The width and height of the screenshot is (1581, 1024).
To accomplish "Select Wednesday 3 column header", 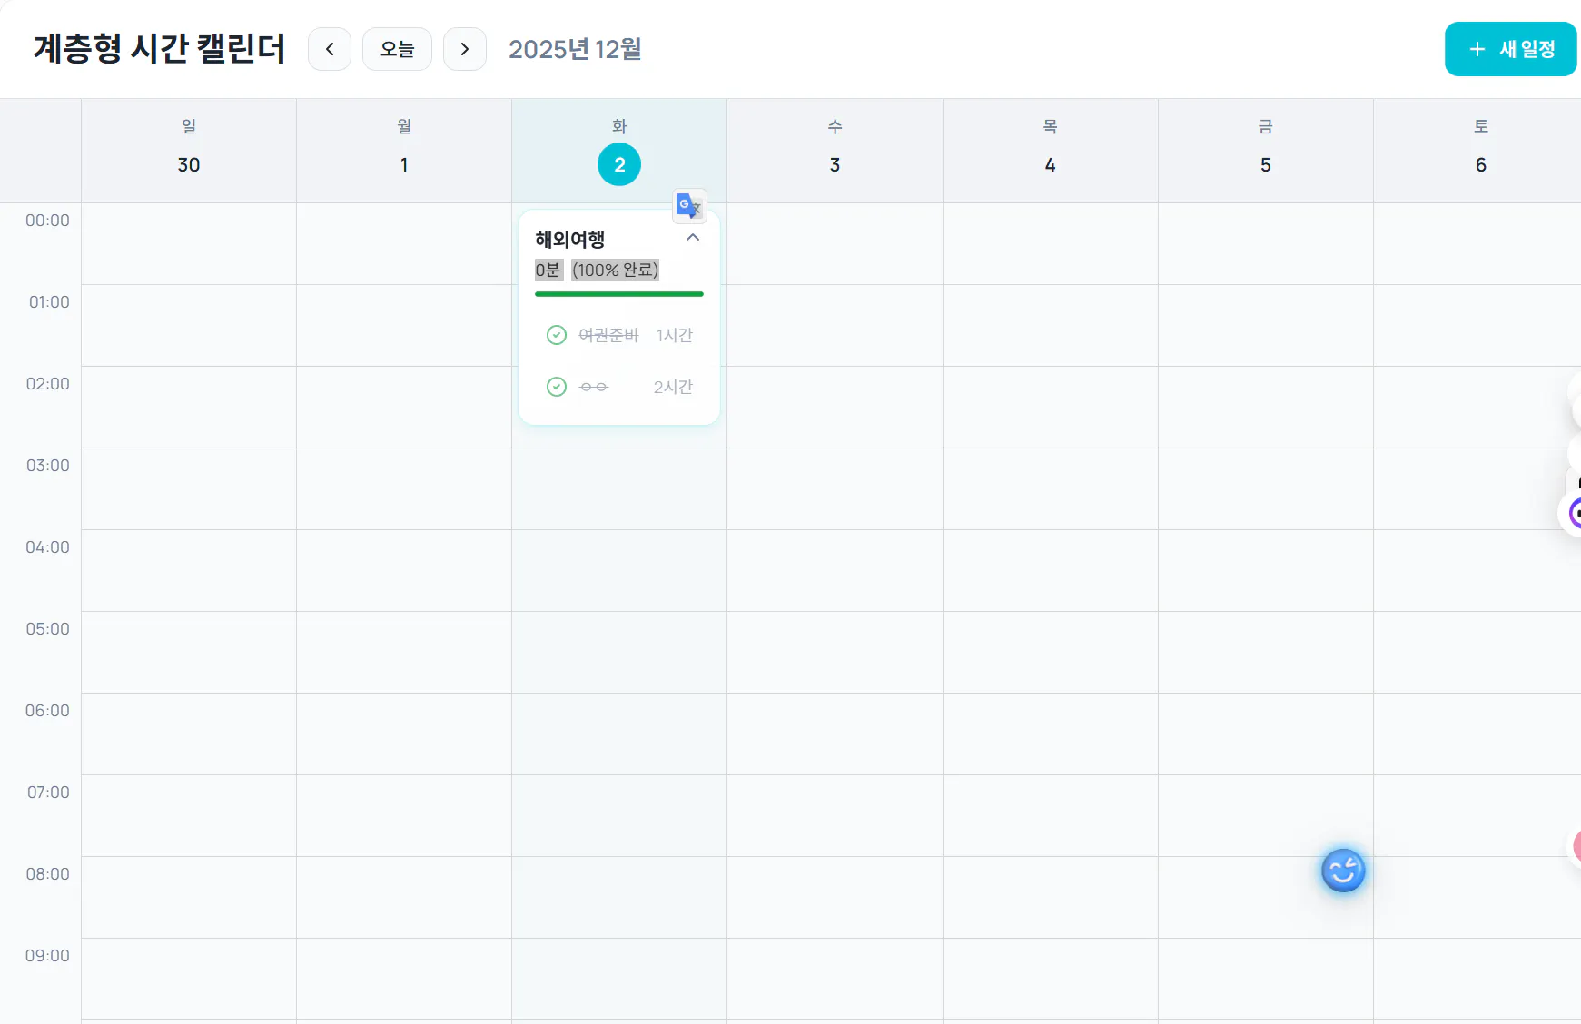I will pyautogui.click(x=835, y=151).
